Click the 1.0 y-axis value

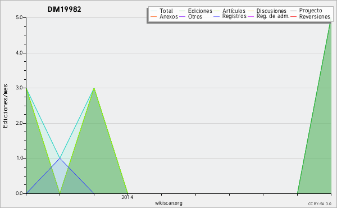point(19,158)
